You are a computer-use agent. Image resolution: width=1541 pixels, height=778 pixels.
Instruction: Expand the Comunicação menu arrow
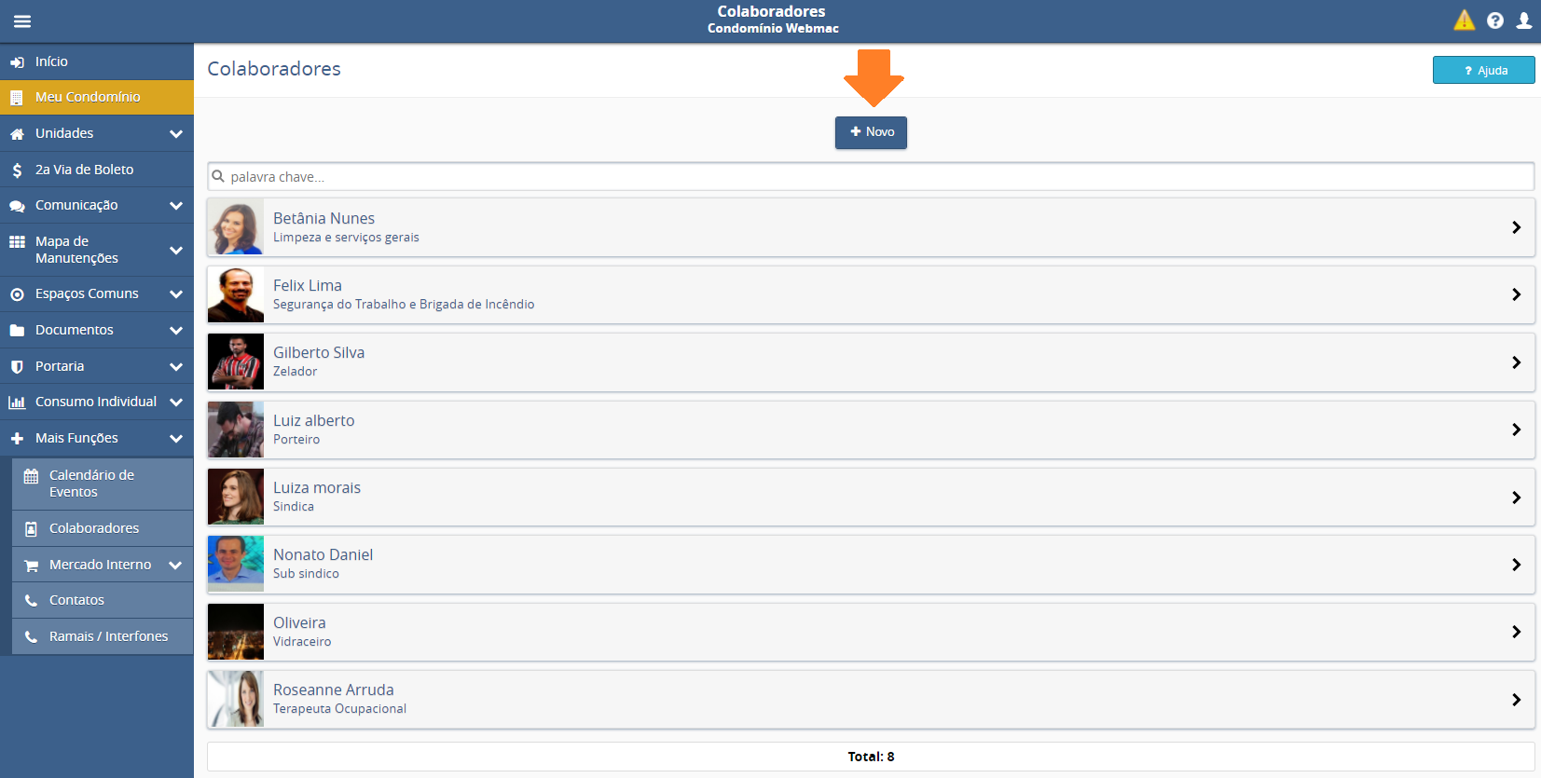pyautogui.click(x=175, y=206)
